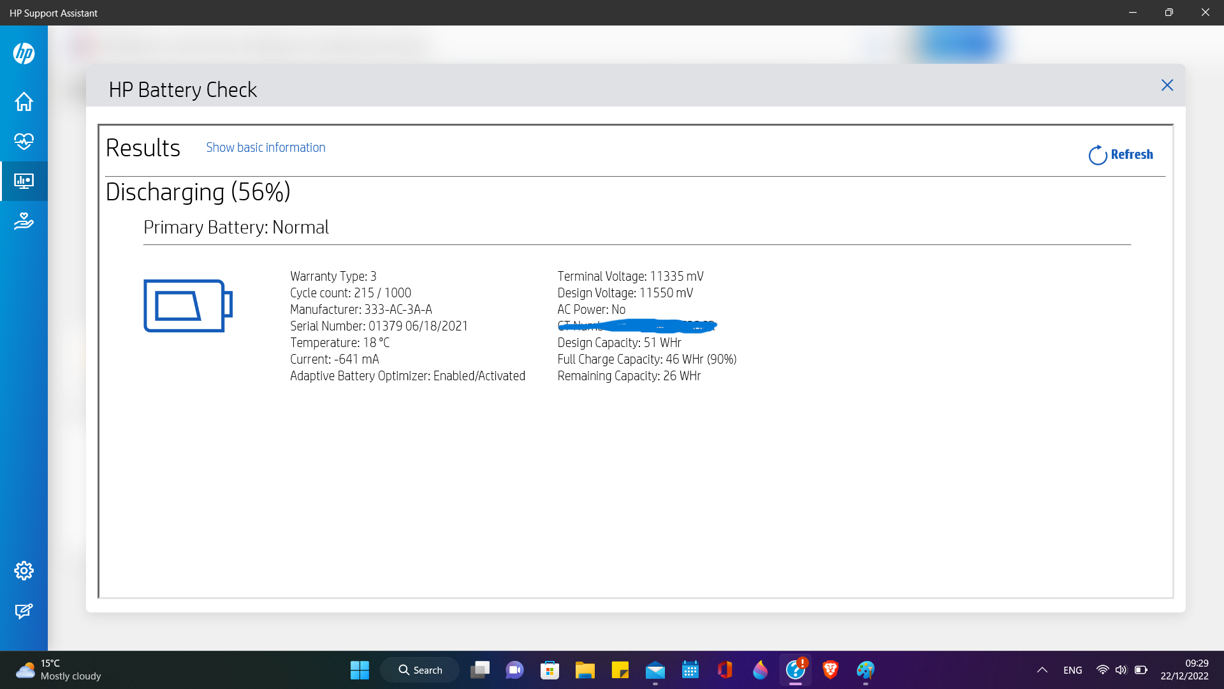
Task: Click Full Charge Capacity 46 WHr text
Action: [x=647, y=359]
